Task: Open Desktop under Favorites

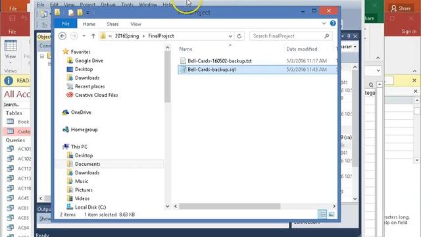Action: (x=84, y=69)
